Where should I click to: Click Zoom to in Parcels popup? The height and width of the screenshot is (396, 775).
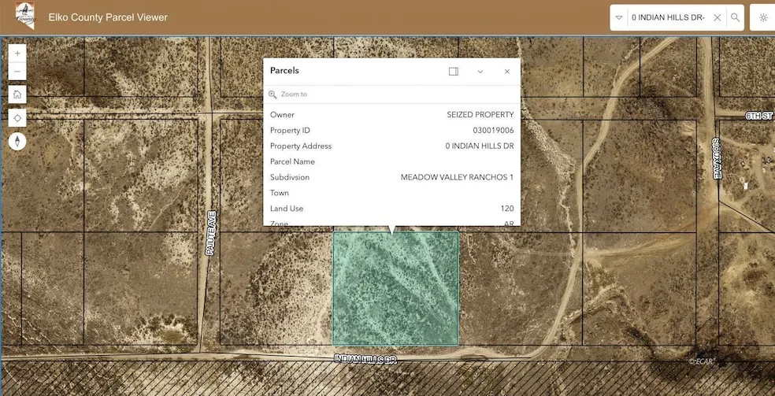(x=293, y=94)
